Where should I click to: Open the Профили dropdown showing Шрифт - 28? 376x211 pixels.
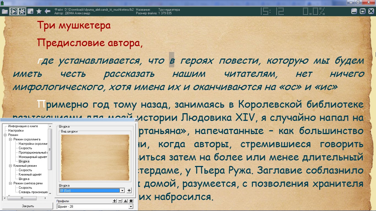(x=131, y=206)
